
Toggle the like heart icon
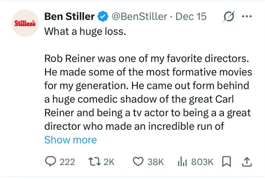(x=138, y=162)
